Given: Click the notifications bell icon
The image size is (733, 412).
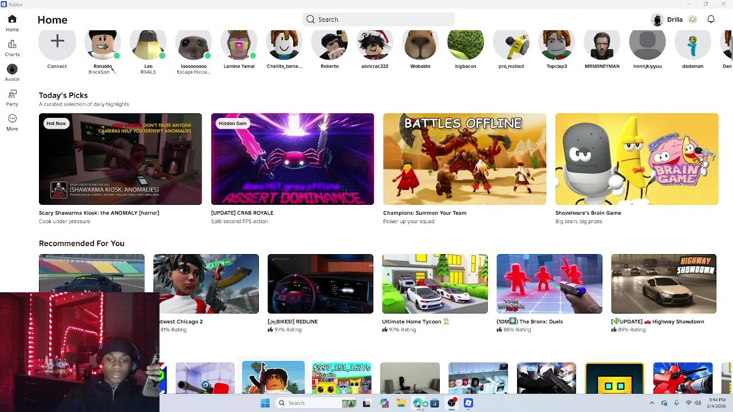Looking at the screenshot, I should point(711,19).
